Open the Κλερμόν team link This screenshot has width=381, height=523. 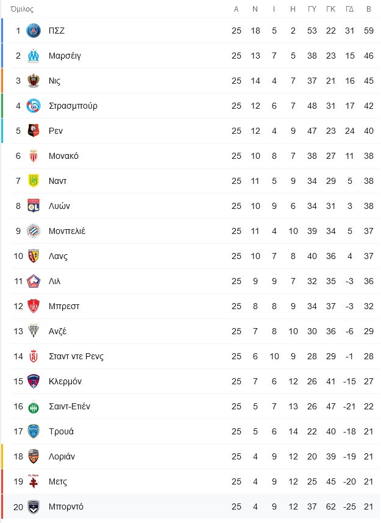[x=65, y=381]
